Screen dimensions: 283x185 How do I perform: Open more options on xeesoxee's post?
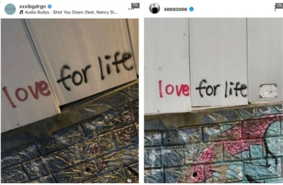275,9
